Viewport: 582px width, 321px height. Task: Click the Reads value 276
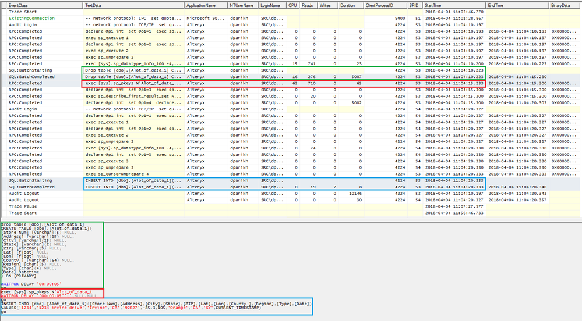pos(312,77)
